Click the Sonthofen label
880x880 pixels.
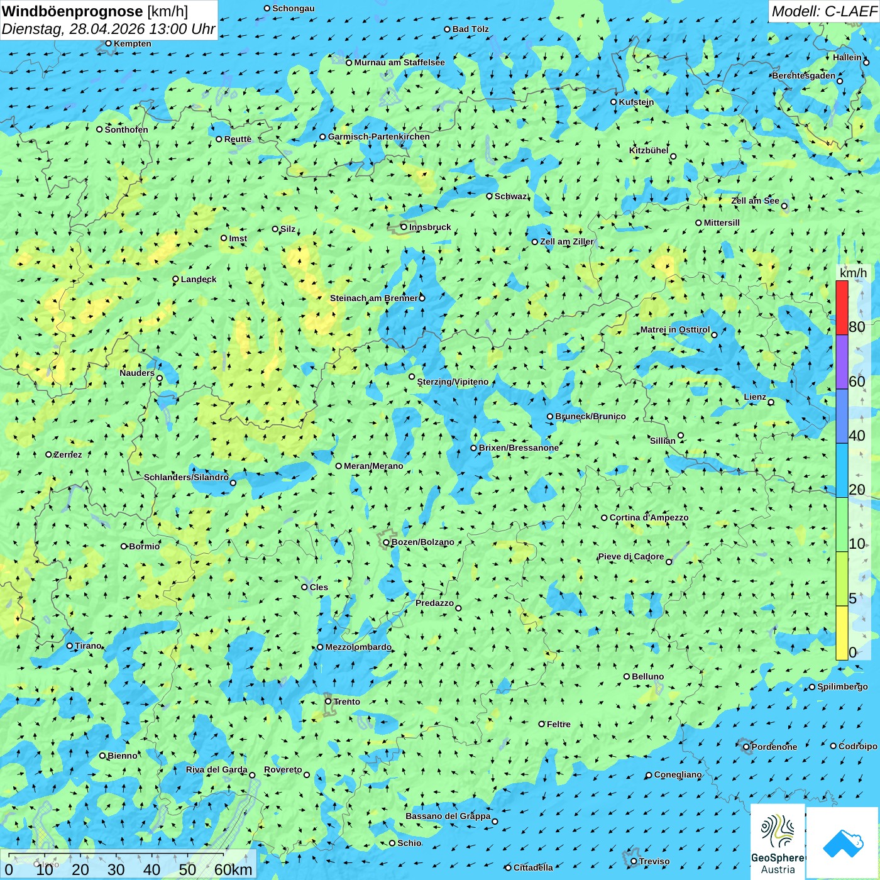pos(126,129)
